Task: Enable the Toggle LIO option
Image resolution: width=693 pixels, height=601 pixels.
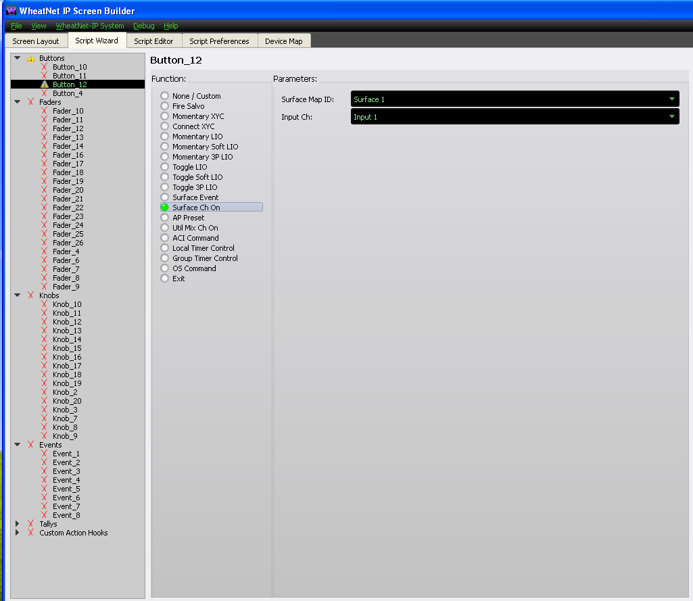Action: click(x=164, y=167)
